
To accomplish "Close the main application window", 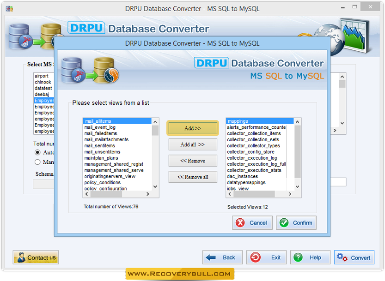I will click(x=370, y=7).
